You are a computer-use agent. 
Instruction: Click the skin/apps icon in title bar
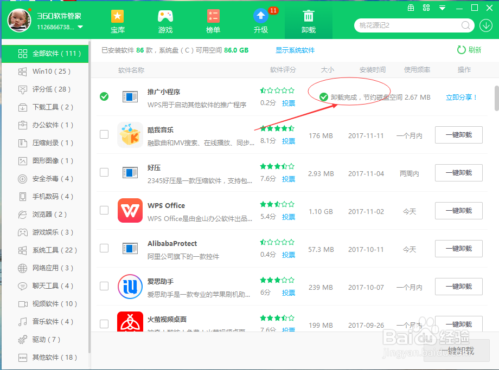click(426, 8)
